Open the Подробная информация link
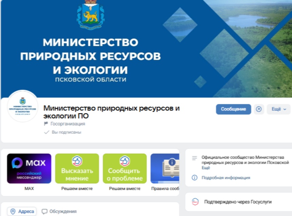 [226, 178]
